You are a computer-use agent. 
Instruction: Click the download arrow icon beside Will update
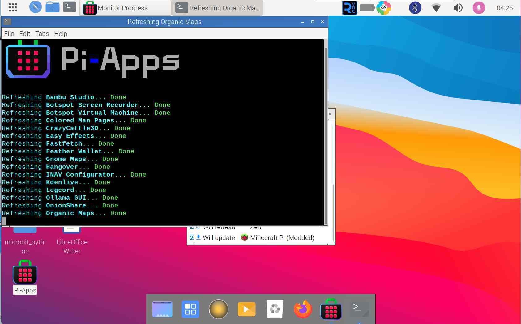[x=199, y=237]
